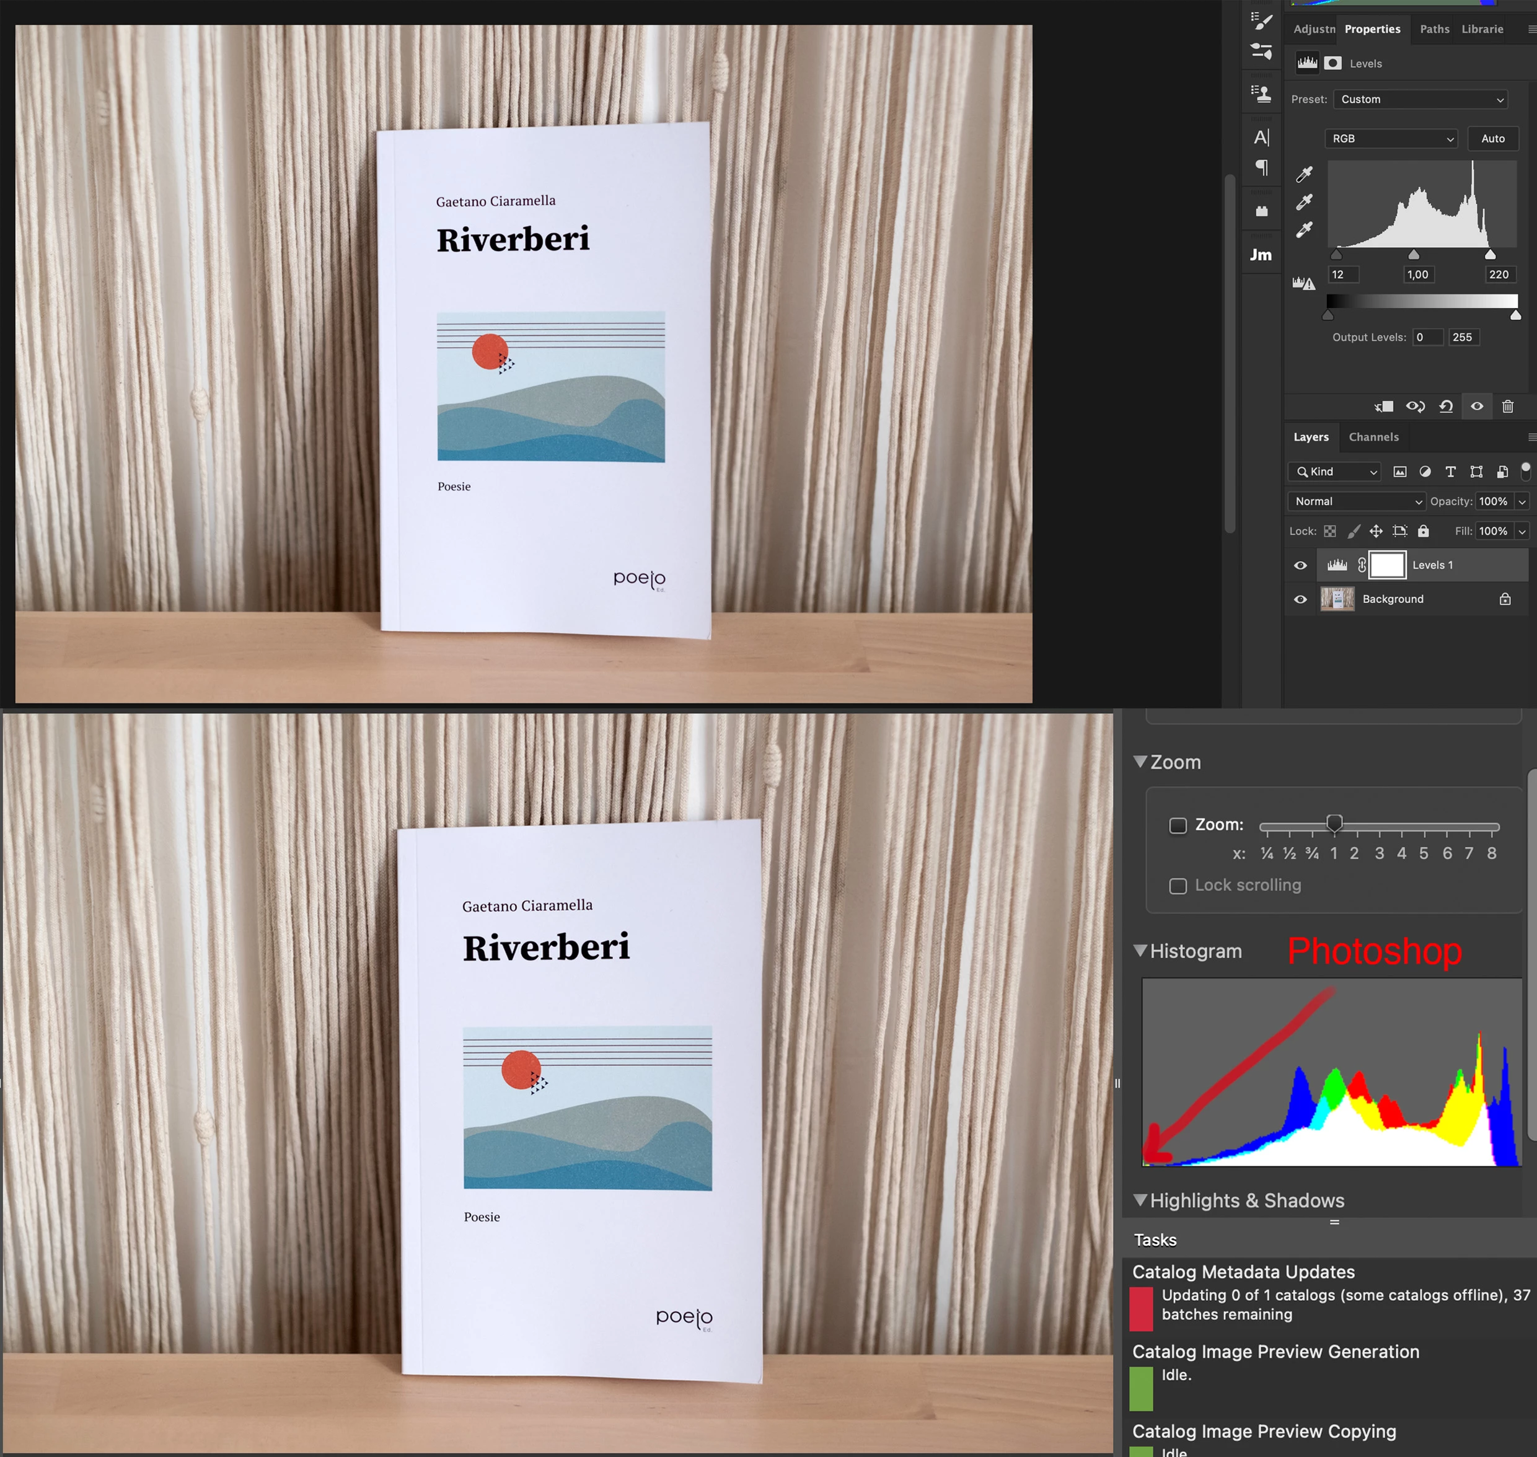Collapse the Histogram section

click(x=1140, y=951)
